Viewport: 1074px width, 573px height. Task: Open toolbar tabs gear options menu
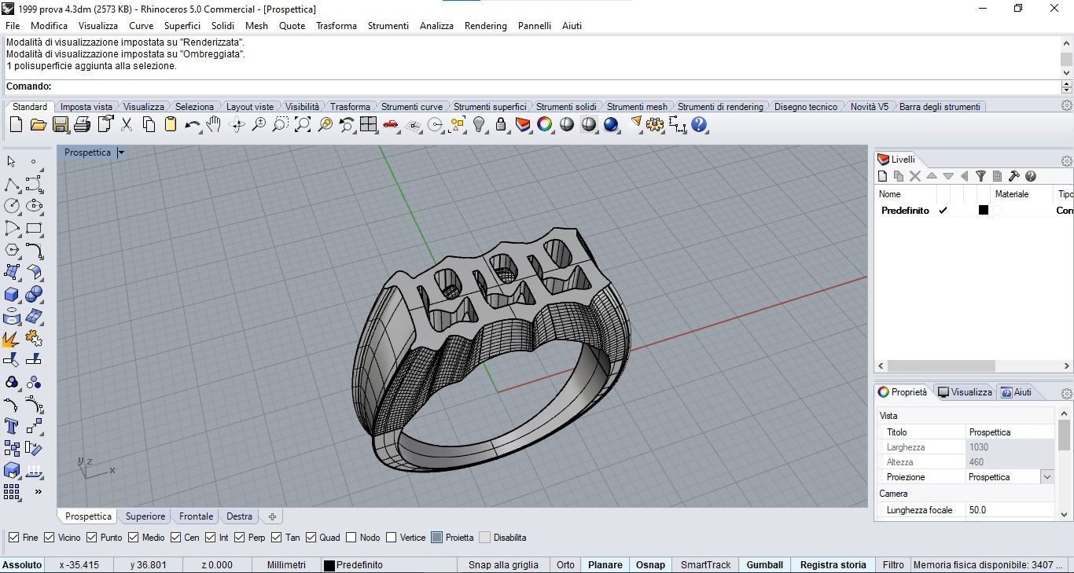coord(1066,105)
